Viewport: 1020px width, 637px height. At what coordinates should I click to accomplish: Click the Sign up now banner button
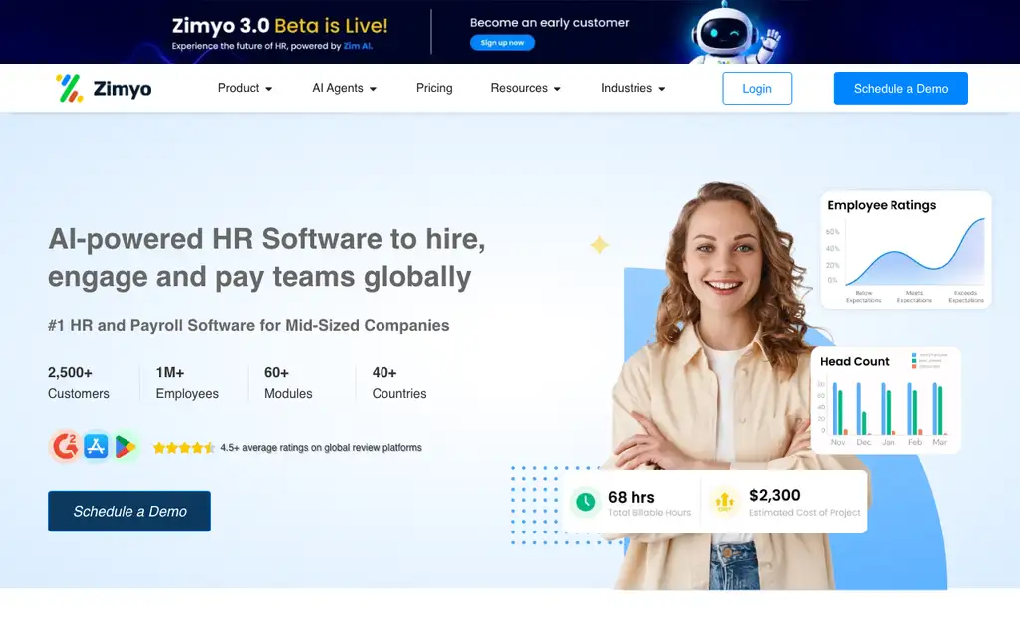pyautogui.click(x=502, y=42)
